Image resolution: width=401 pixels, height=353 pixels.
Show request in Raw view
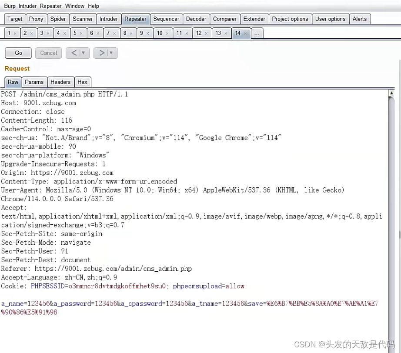[x=13, y=82]
